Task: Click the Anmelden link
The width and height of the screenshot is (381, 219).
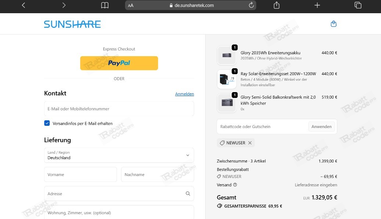Action: pos(184,94)
